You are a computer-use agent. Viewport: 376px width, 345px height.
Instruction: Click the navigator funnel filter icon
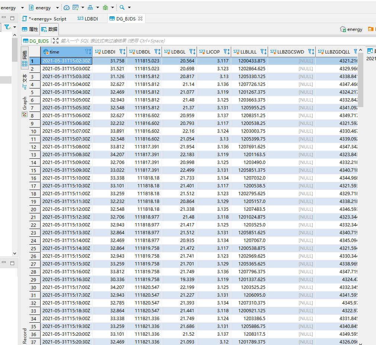(7, 27)
